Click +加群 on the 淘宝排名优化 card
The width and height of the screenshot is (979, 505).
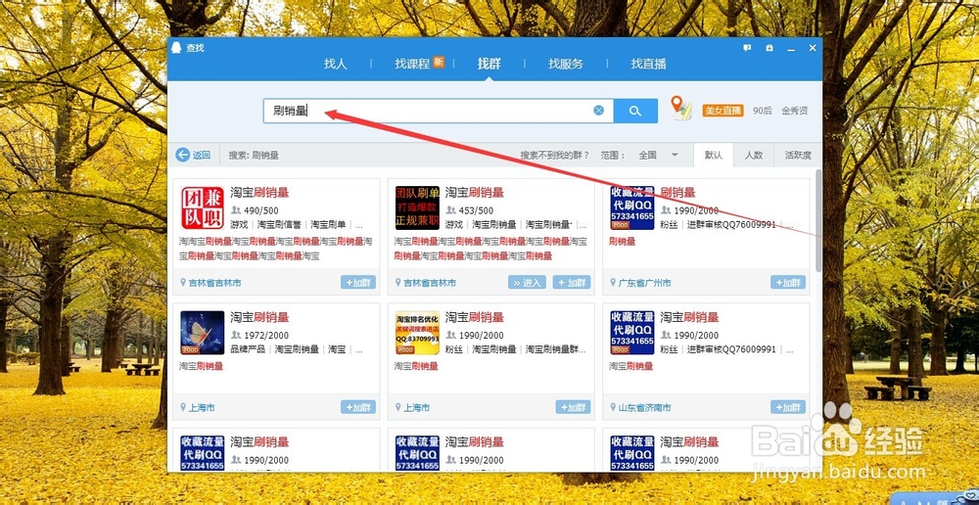(x=573, y=407)
